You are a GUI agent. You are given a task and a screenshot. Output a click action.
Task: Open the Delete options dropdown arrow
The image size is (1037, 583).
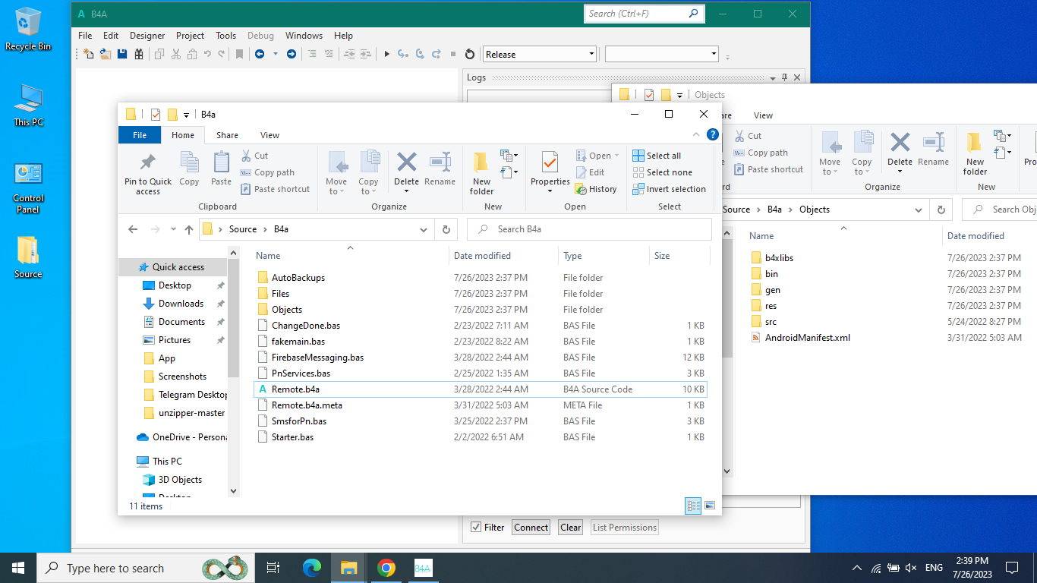point(406,191)
